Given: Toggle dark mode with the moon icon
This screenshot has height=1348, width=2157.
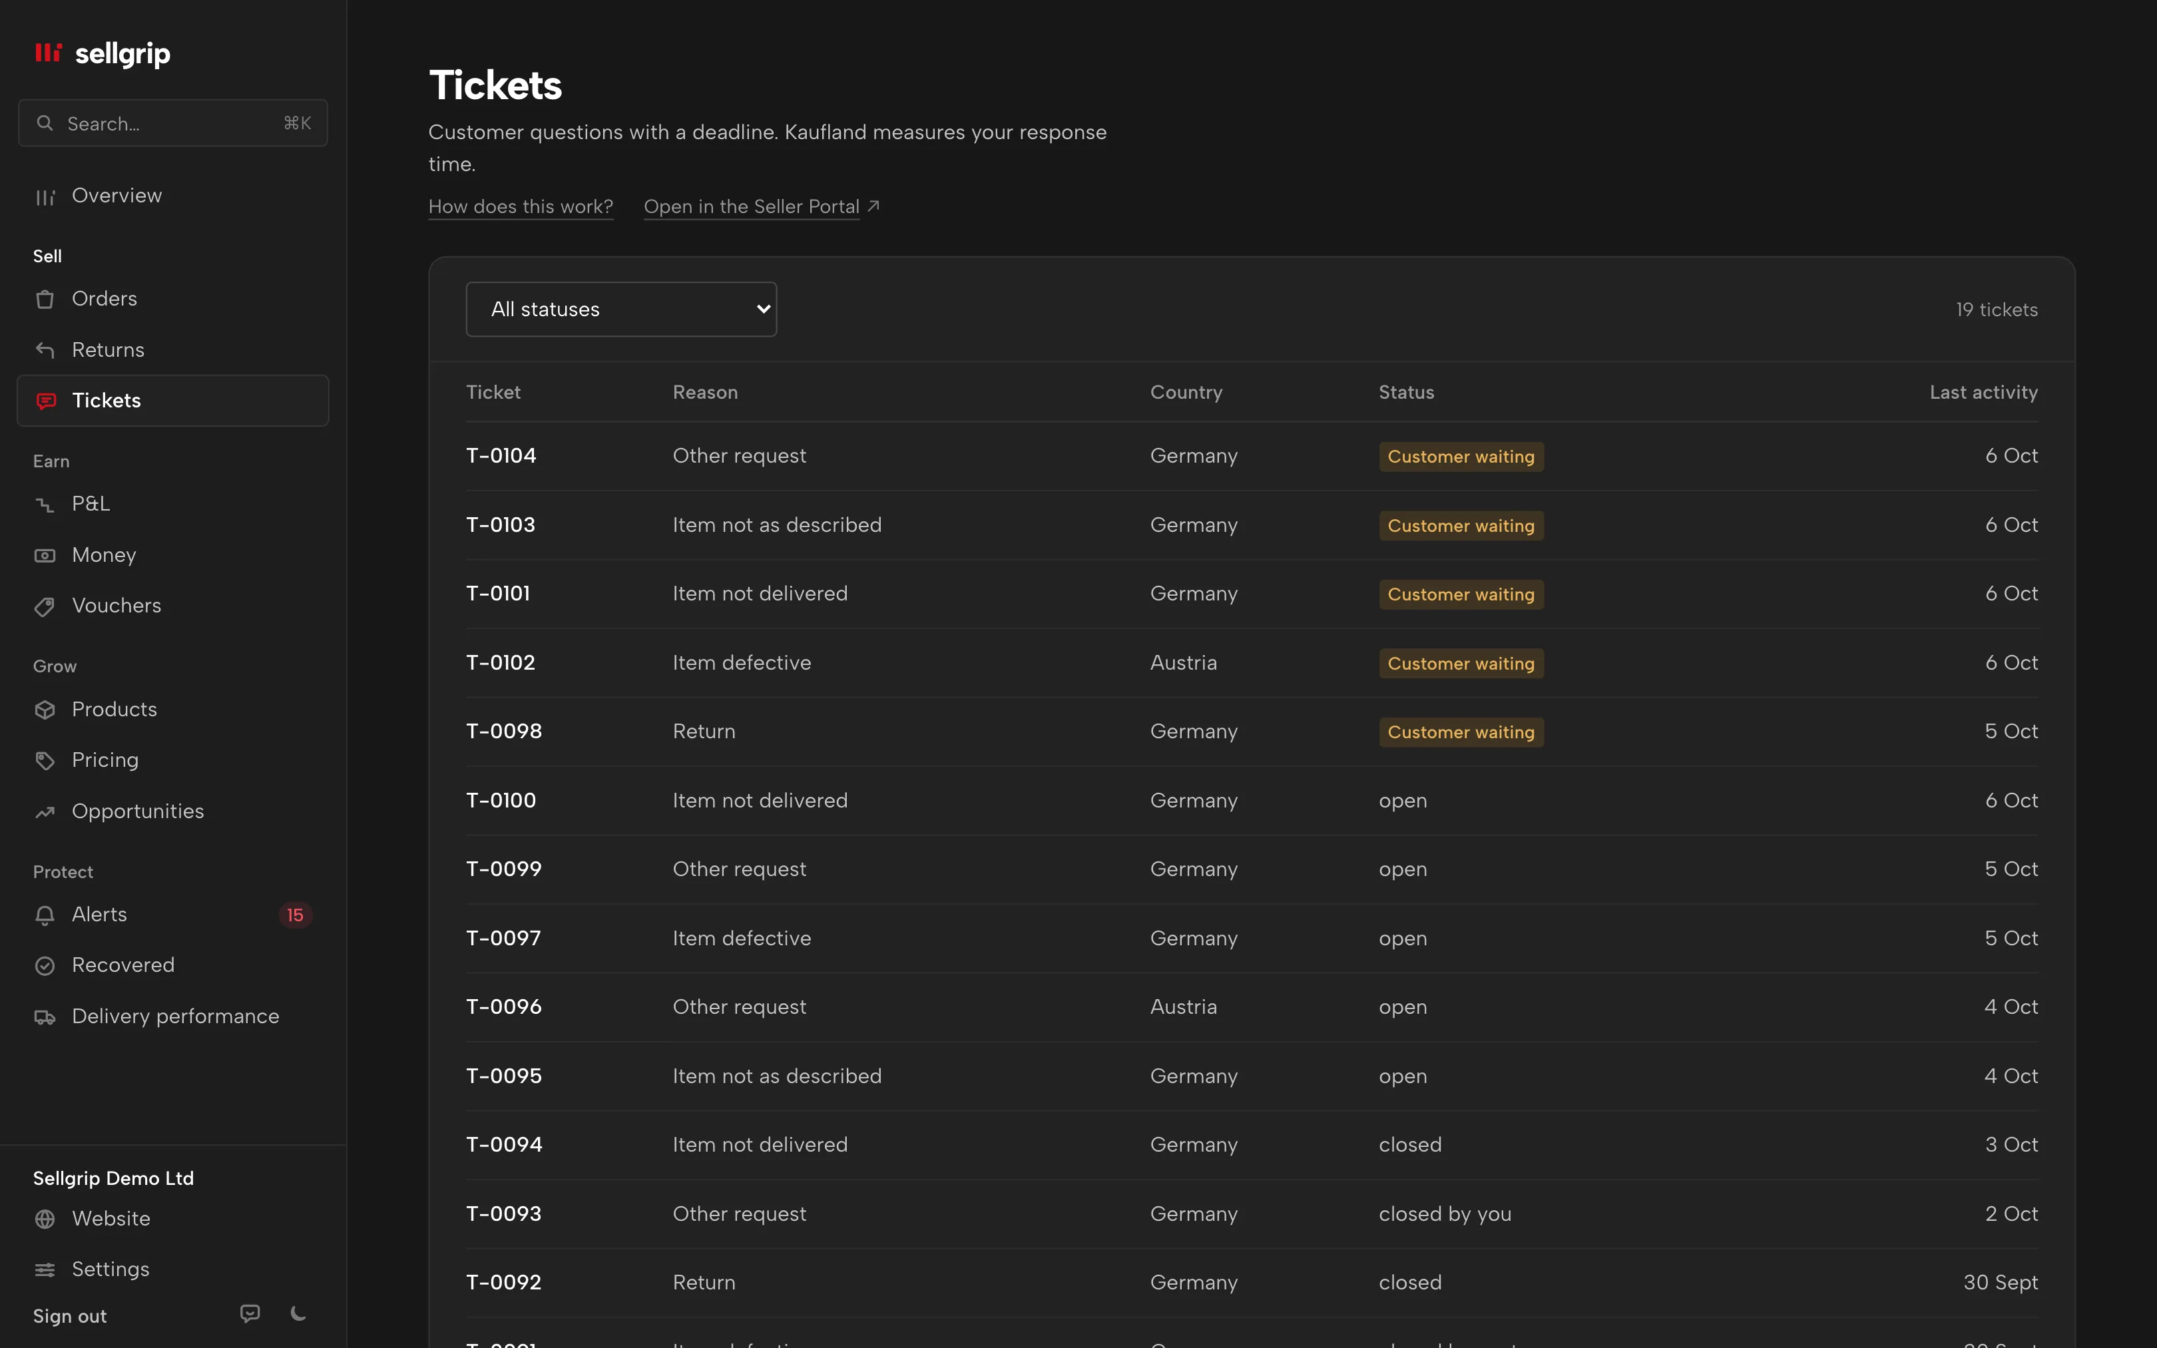Looking at the screenshot, I should point(299,1313).
